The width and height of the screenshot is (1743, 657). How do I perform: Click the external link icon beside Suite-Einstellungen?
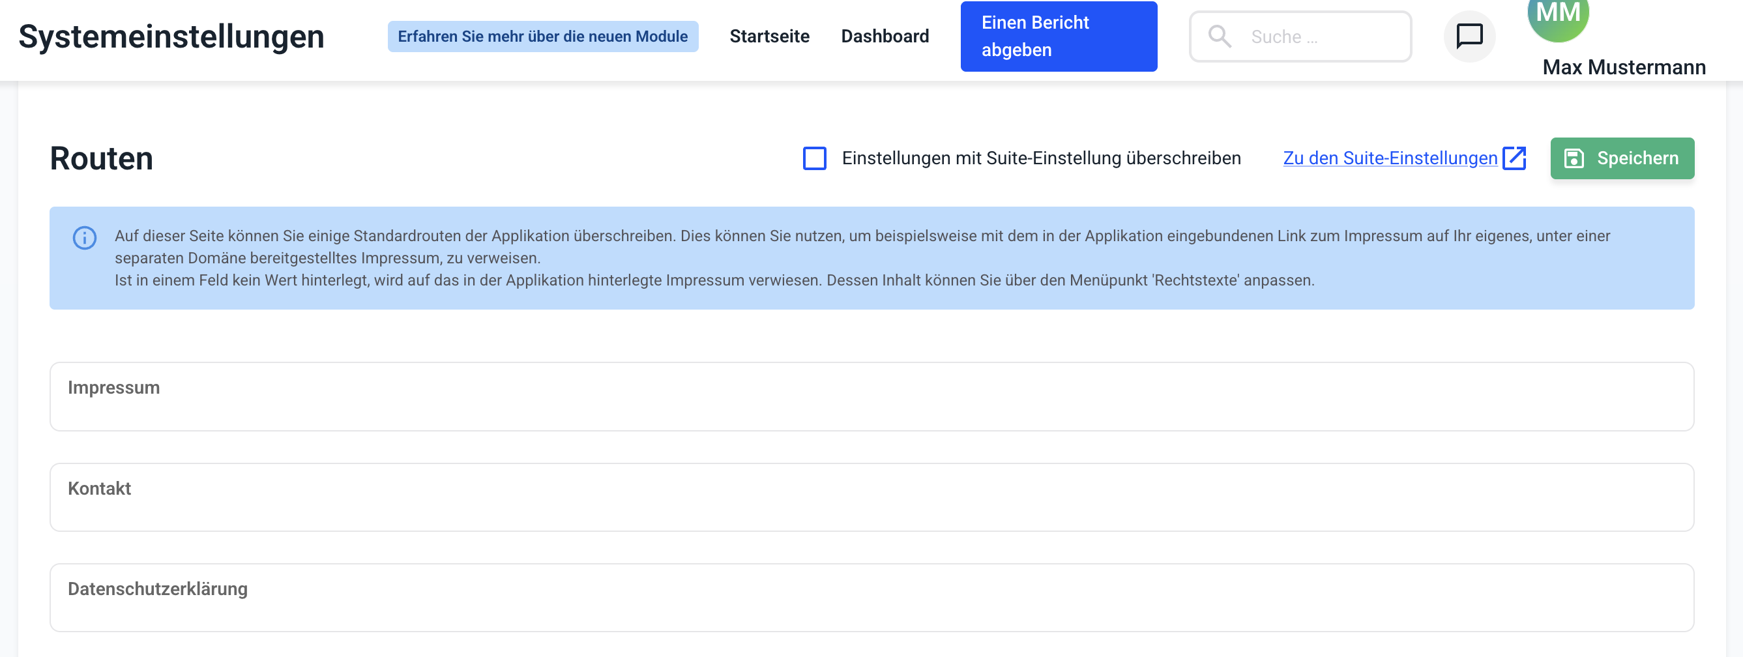pyautogui.click(x=1514, y=158)
